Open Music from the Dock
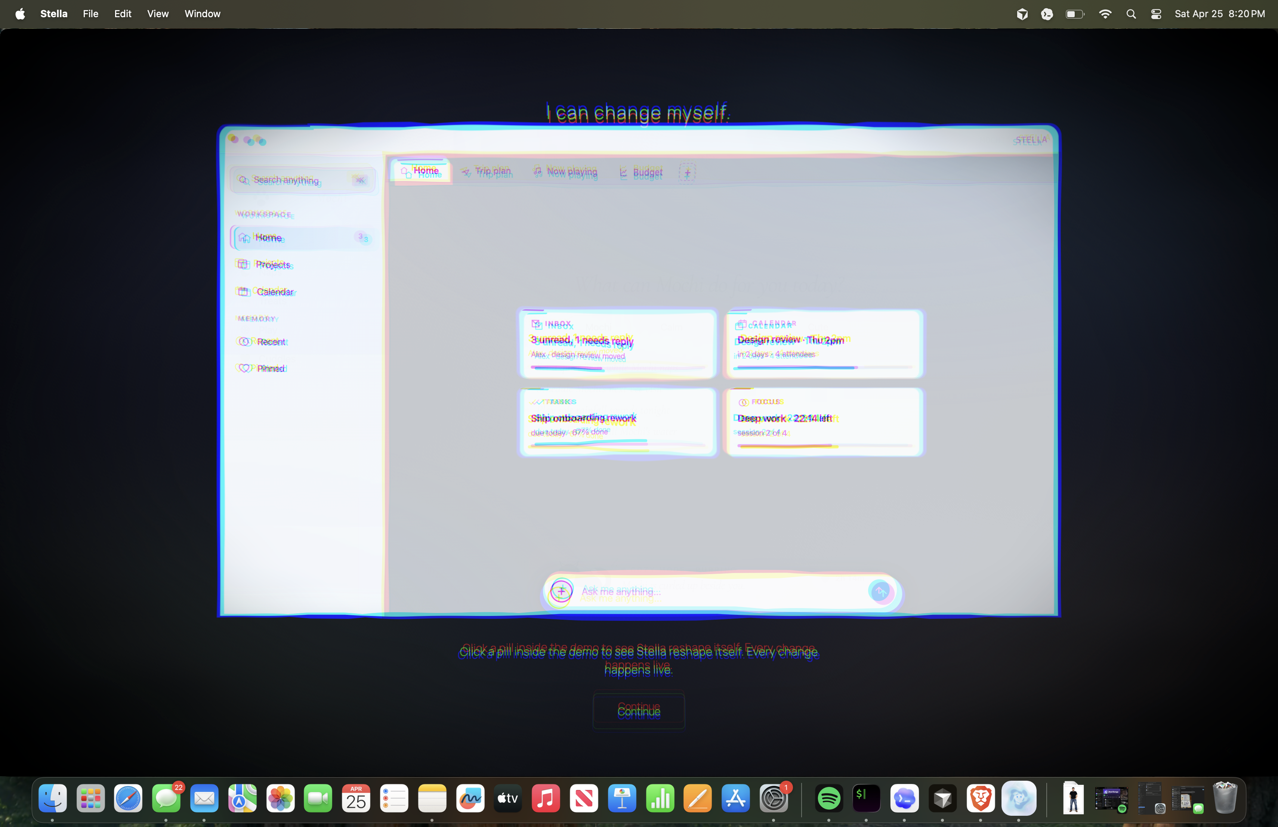 [x=546, y=798]
